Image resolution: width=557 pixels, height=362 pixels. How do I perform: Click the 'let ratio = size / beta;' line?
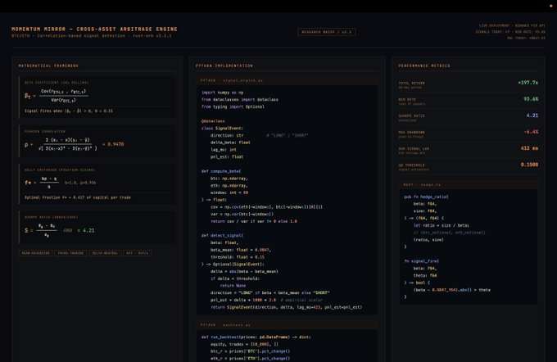(x=442, y=225)
